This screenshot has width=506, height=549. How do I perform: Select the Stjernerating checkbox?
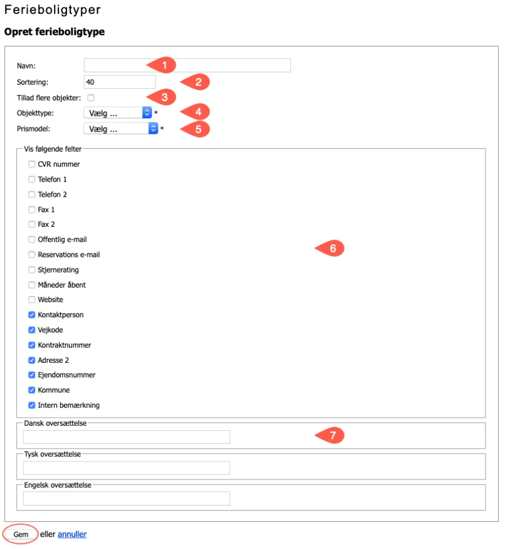pos(32,270)
